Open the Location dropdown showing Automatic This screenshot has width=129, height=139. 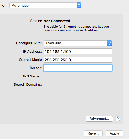[45, 6]
